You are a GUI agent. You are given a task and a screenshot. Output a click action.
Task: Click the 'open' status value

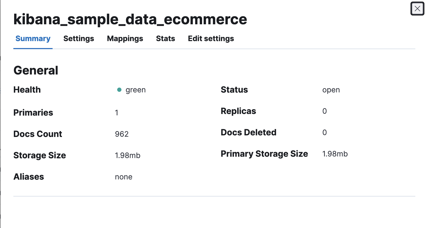[x=331, y=90]
